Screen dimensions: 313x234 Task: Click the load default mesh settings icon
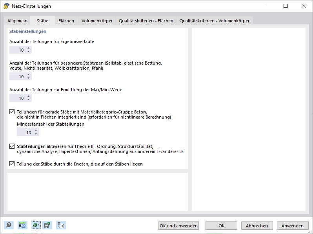pyautogui.click(x=36, y=225)
